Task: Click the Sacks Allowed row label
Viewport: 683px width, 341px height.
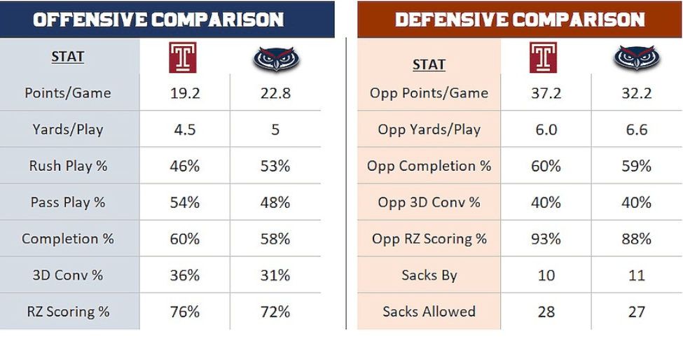Action: click(429, 312)
